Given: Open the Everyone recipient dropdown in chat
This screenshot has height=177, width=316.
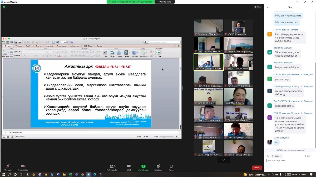Looking at the screenshot, I should [x=276, y=156].
